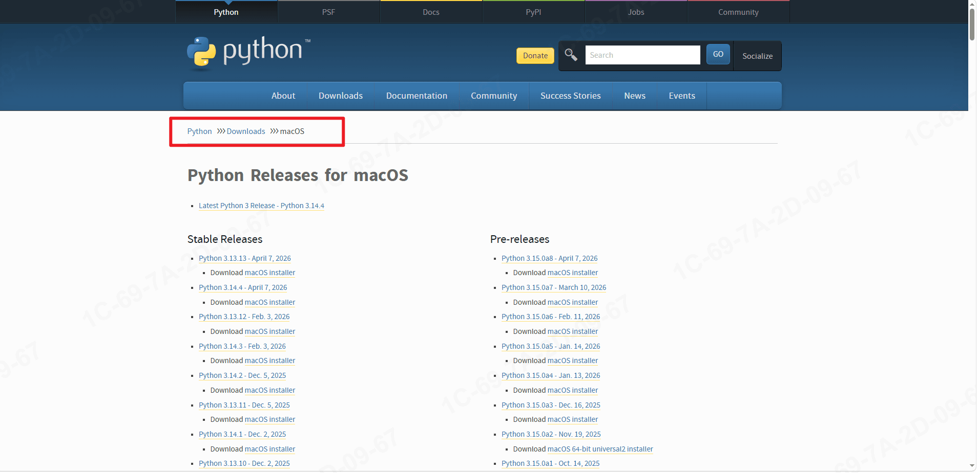Screen dimensions: 978x473
Task: Click the scrollbar down arrow
Action: [972, 466]
